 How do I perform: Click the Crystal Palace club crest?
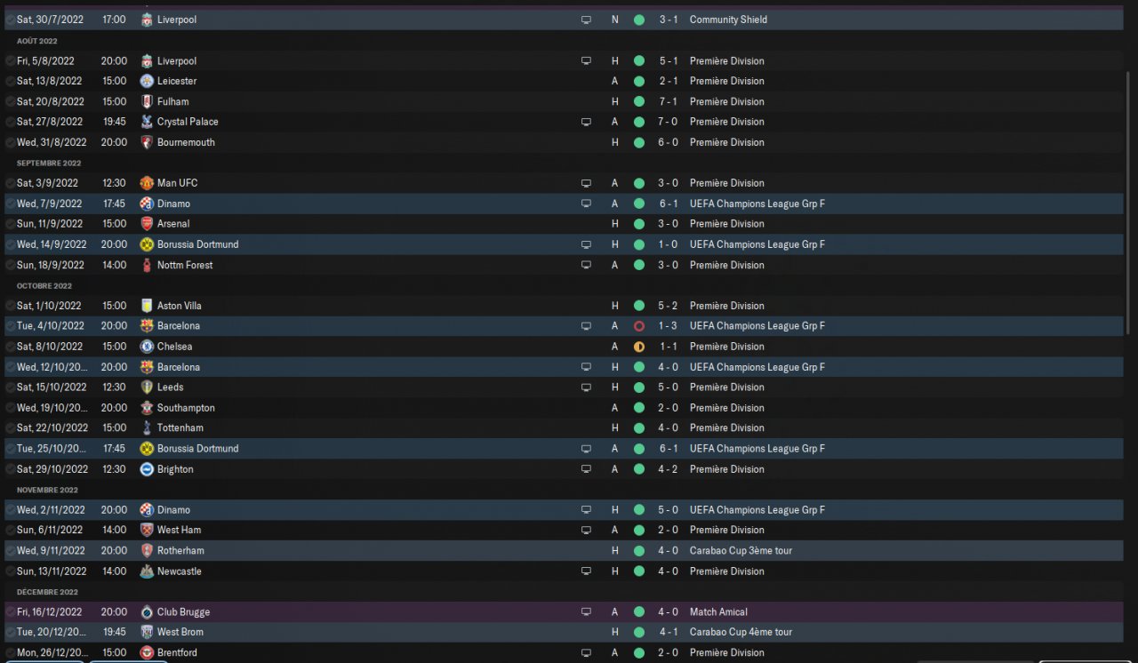147,122
